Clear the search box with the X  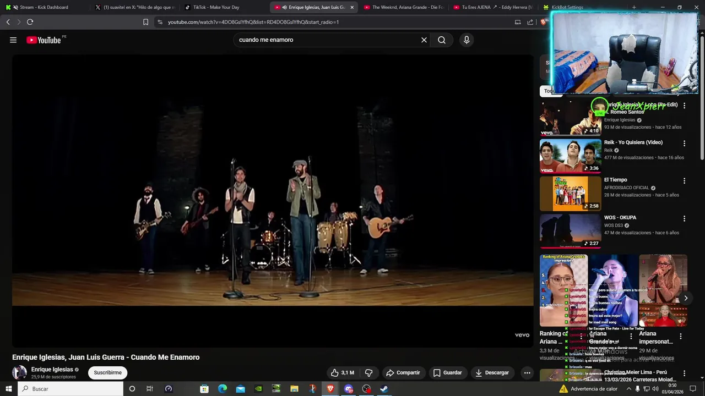[424, 40]
